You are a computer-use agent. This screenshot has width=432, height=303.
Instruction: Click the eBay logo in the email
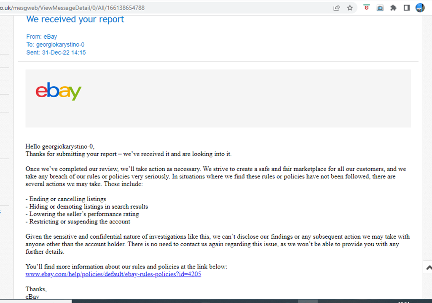pyautogui.click(x=58, y=91)
